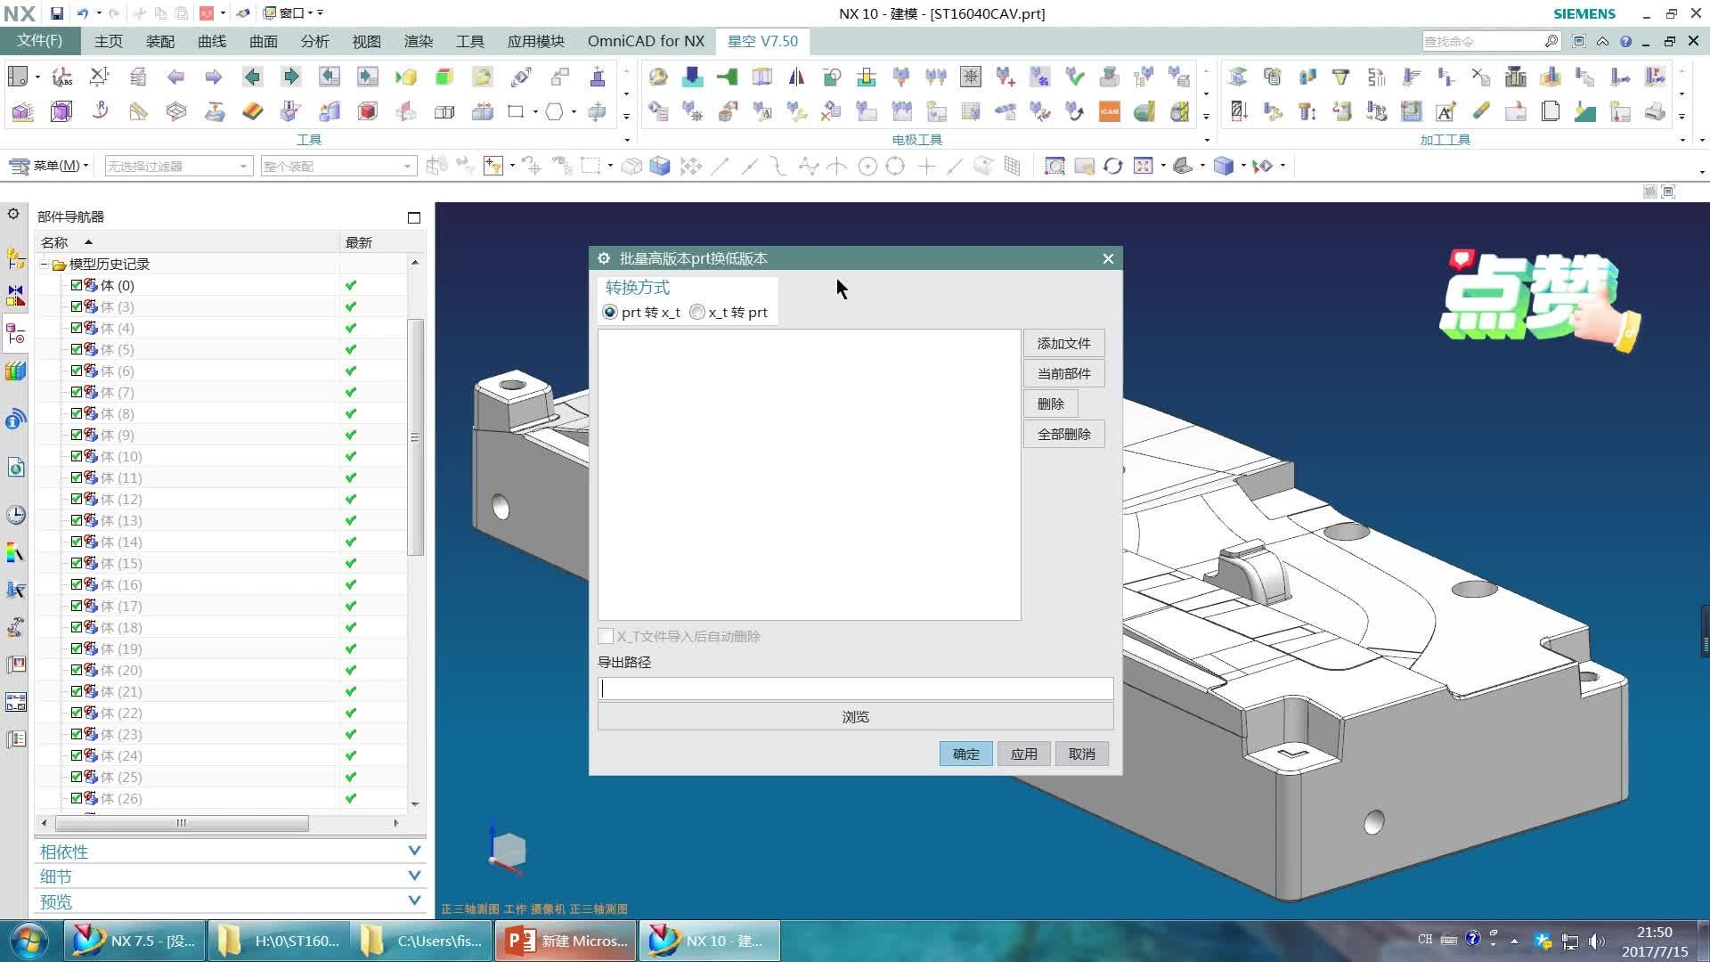
Task: Select the 'prt 转 x_t' radio option
Action: [610, 312]
